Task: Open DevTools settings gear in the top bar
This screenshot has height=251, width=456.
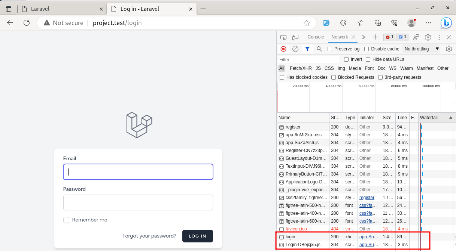Action: pos(428,37)
